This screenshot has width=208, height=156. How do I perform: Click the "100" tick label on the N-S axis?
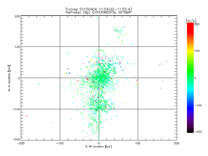point(17,47)
